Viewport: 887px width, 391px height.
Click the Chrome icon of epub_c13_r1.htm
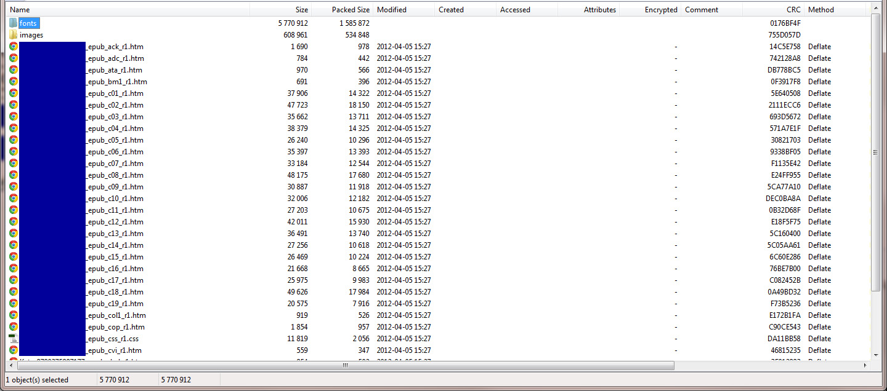click(x=13, y=233)
